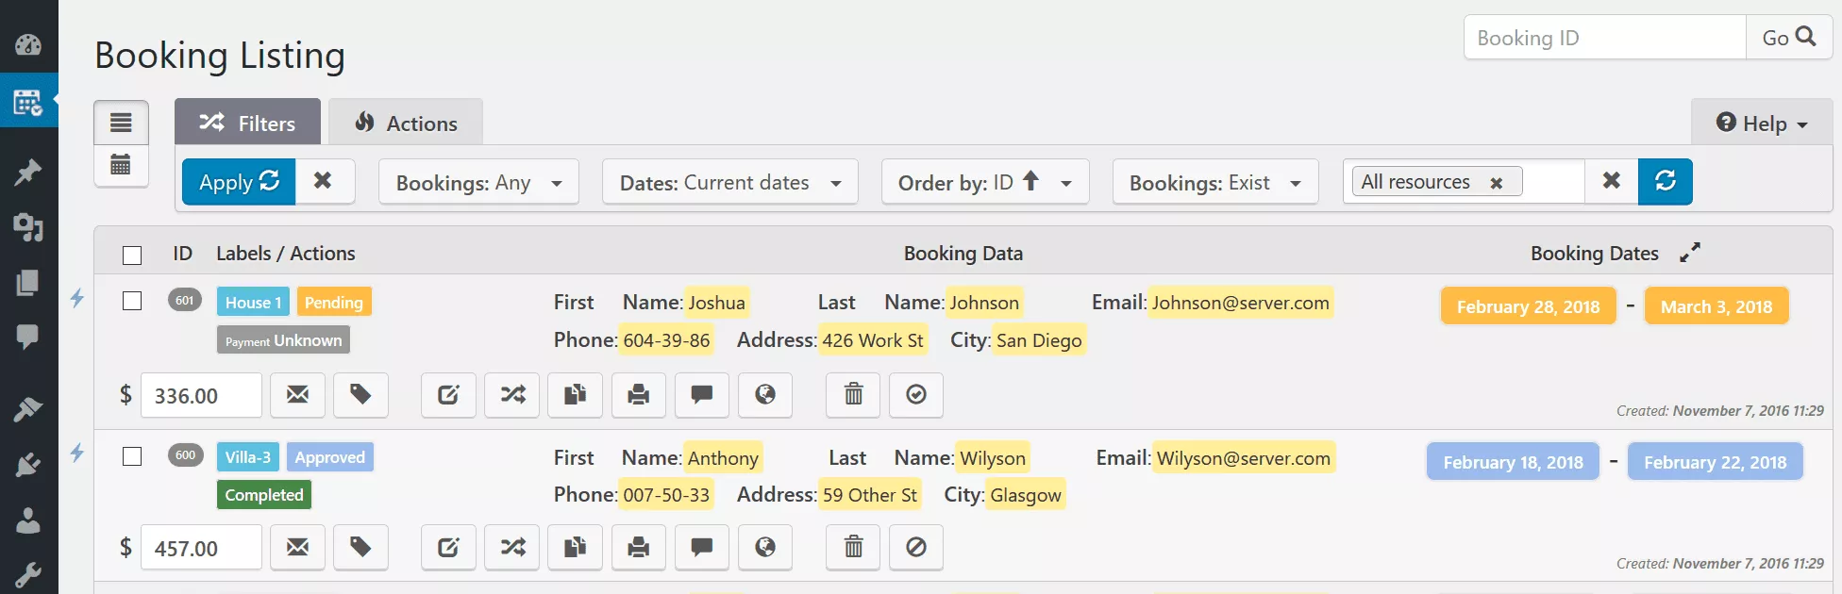
Task: Switch to calendar overview icon
Action: 121,165
